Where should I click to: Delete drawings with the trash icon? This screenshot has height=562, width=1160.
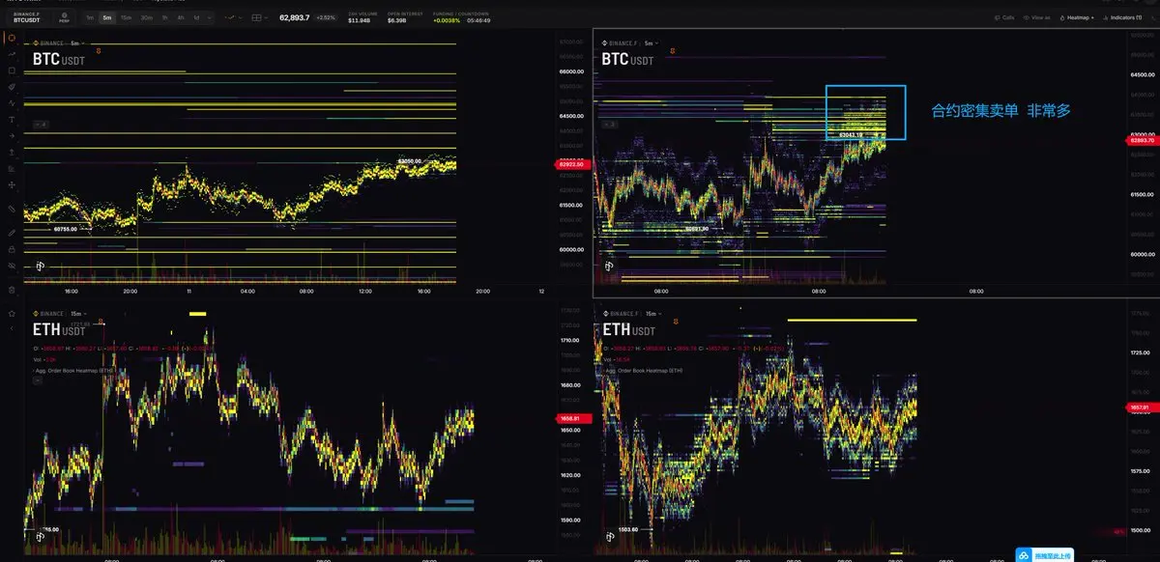click(11, 290)
